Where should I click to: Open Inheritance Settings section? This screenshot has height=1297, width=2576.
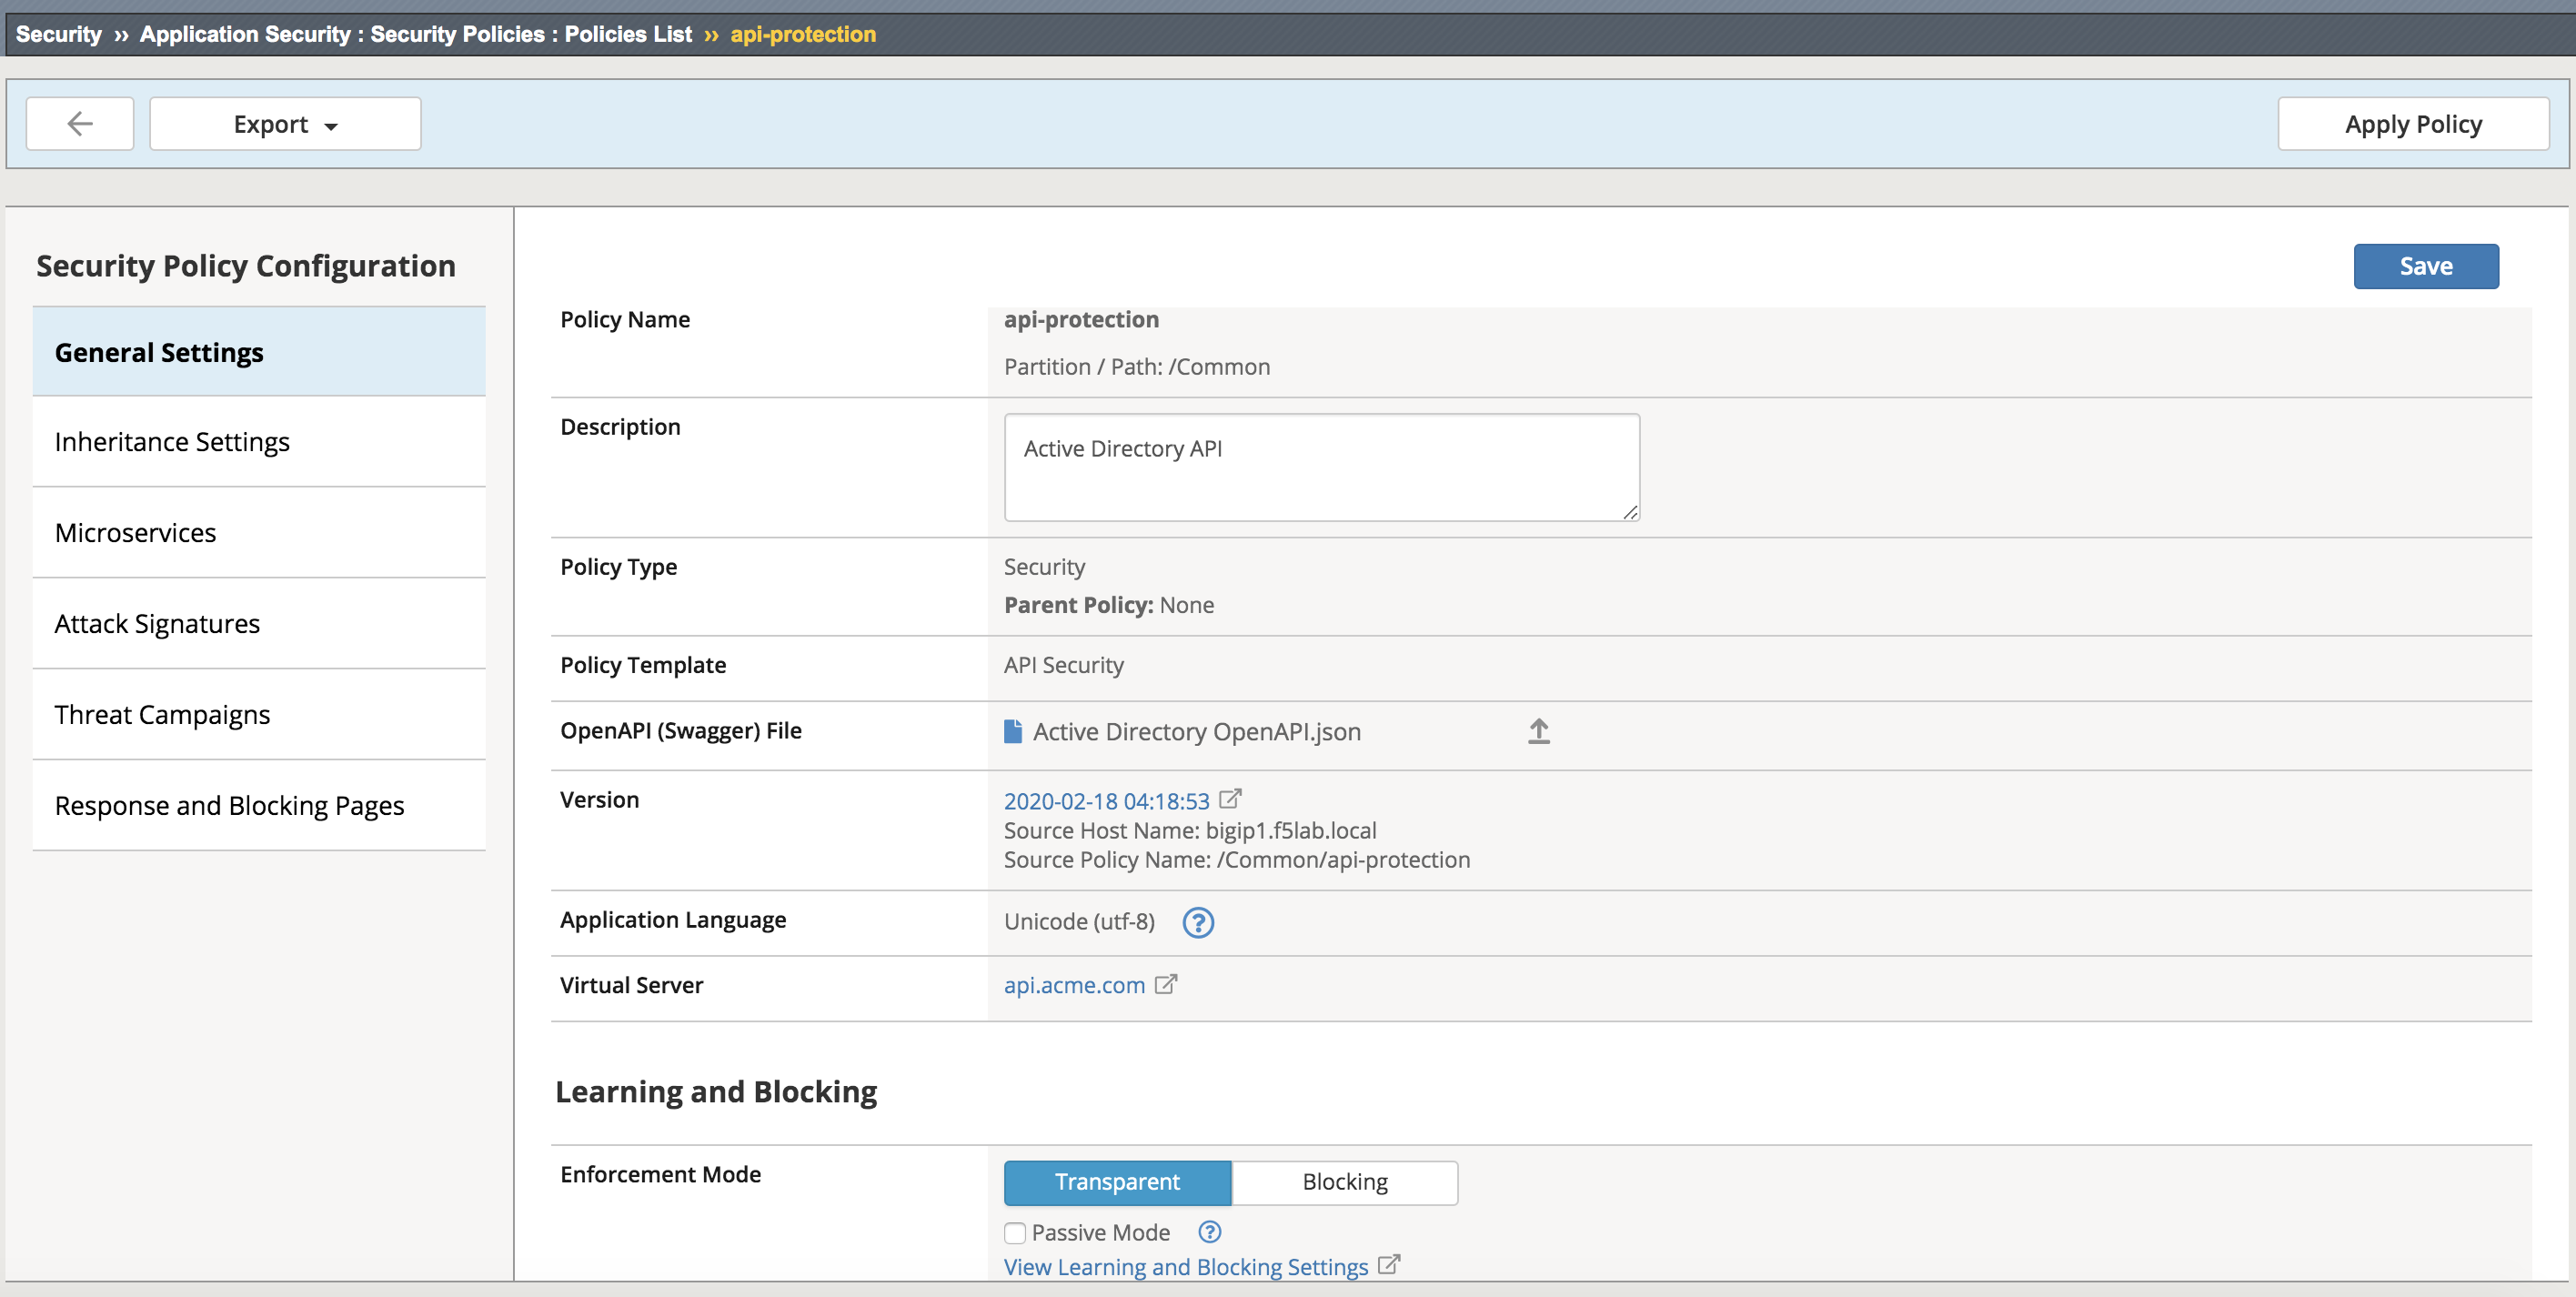pos(259,442)
